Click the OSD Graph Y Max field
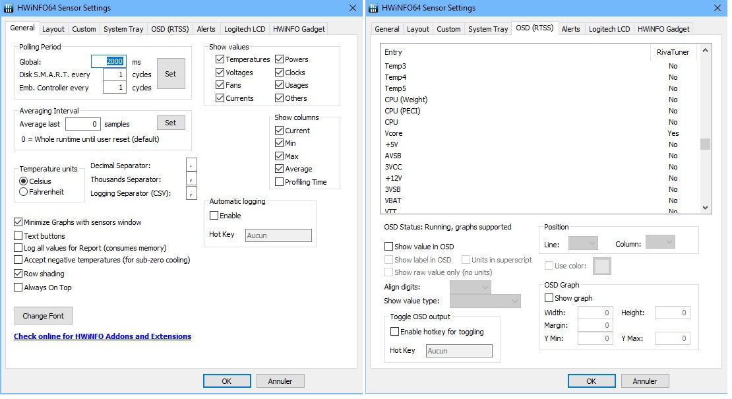 tap(672, 338)
